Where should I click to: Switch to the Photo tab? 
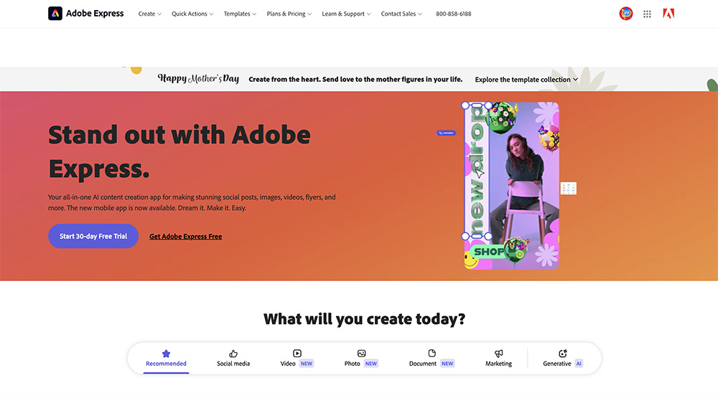[x=361, y=358]
